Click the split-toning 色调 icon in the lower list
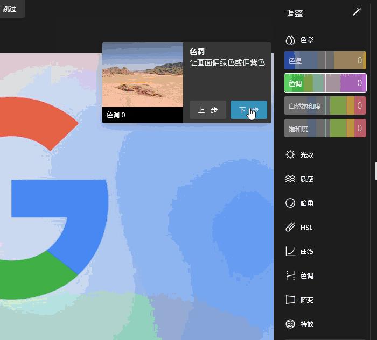Screen dimensions: 377x340 point(290,275)
